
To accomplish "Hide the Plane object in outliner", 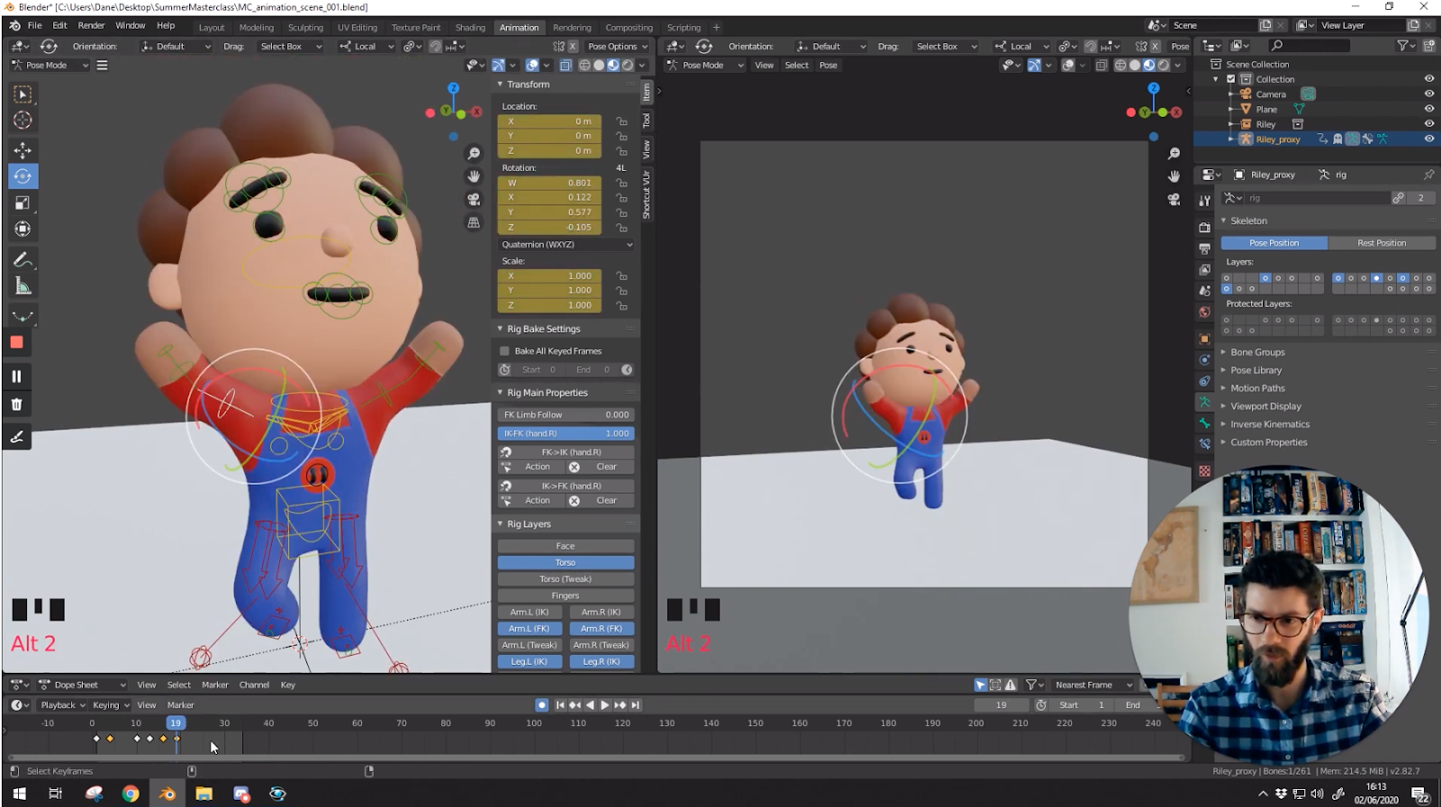I will click(1428, 109).
